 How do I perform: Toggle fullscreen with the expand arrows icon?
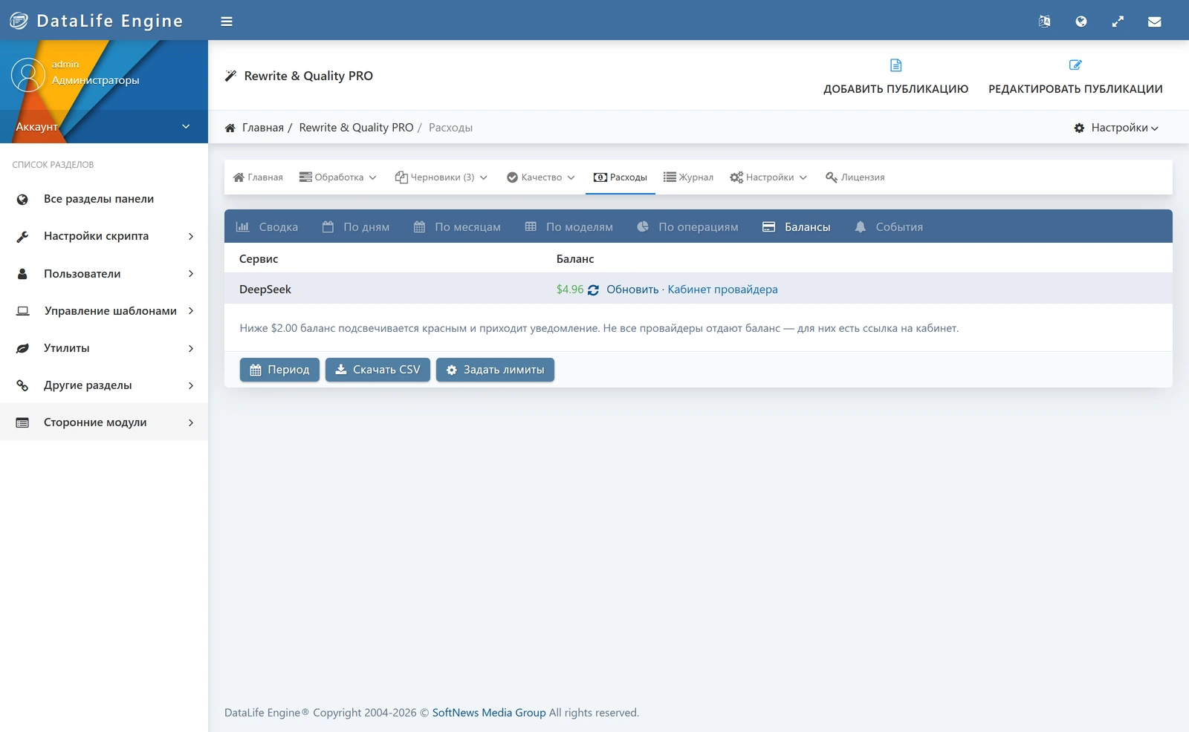point(1118,22)
